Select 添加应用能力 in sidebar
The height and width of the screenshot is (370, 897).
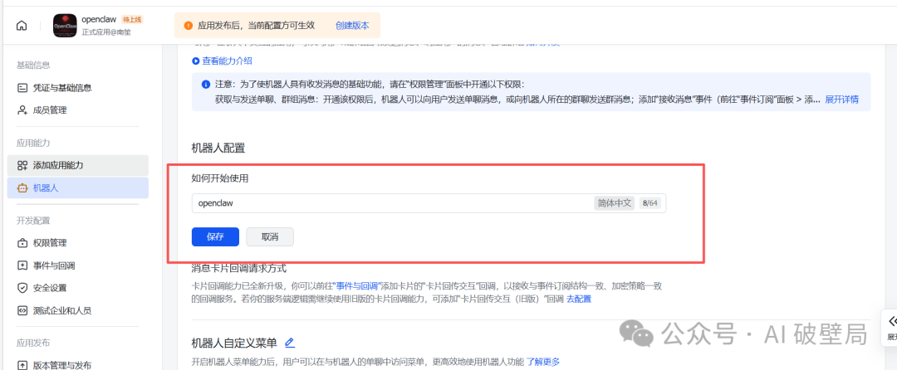point(78,166)
